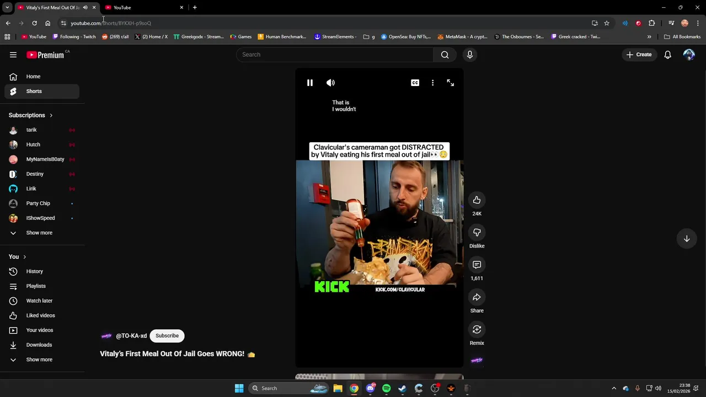Screen dimensions: 706x397
Task: Go to Home in the sidebar
Action: pos(42,77)
